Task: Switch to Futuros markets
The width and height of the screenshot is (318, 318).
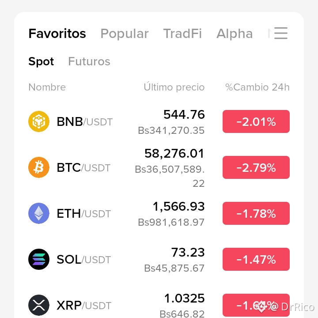Action: click(89, 61)
